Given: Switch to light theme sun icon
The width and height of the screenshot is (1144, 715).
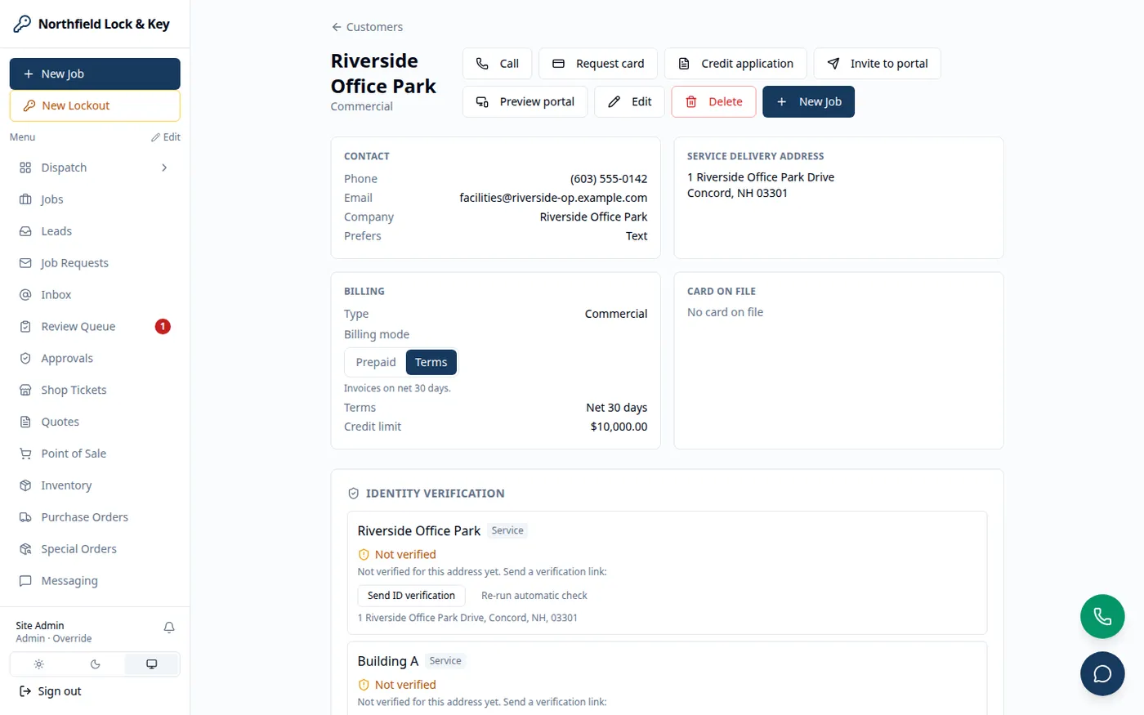Looking at the screenshot, I should pos(38,664).
